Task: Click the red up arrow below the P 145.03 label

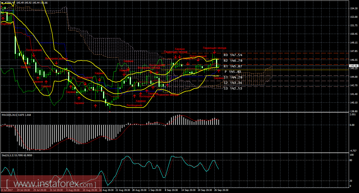Action: (x=219, y=71)
